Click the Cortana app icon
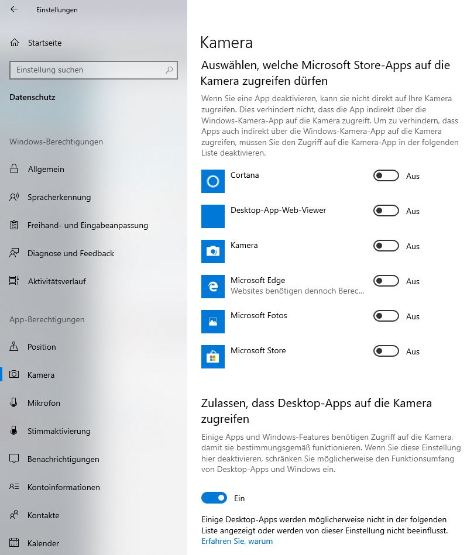 point(213,181)
